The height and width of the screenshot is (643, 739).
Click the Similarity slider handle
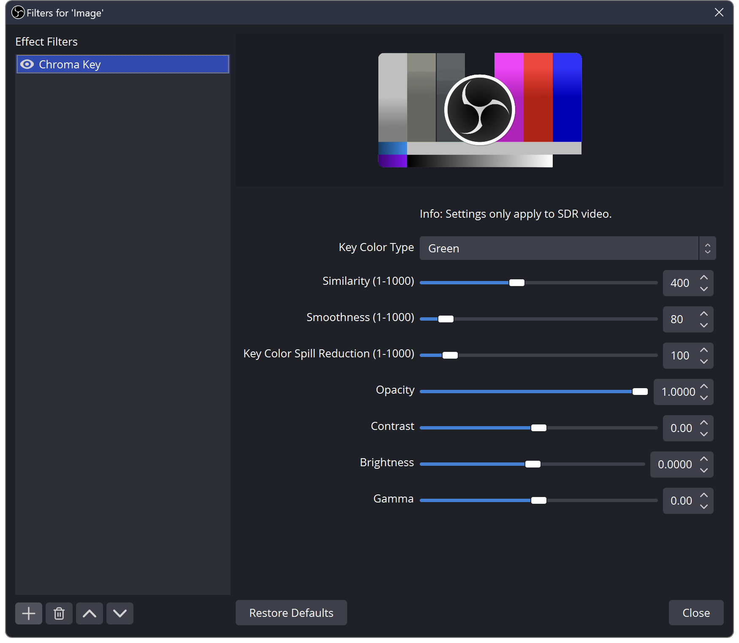[x=516, y=283]
